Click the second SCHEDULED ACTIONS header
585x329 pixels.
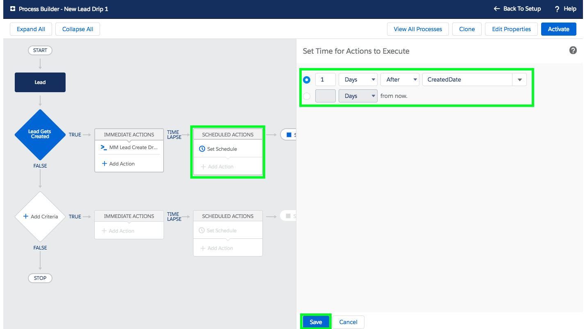pos(228,216)
